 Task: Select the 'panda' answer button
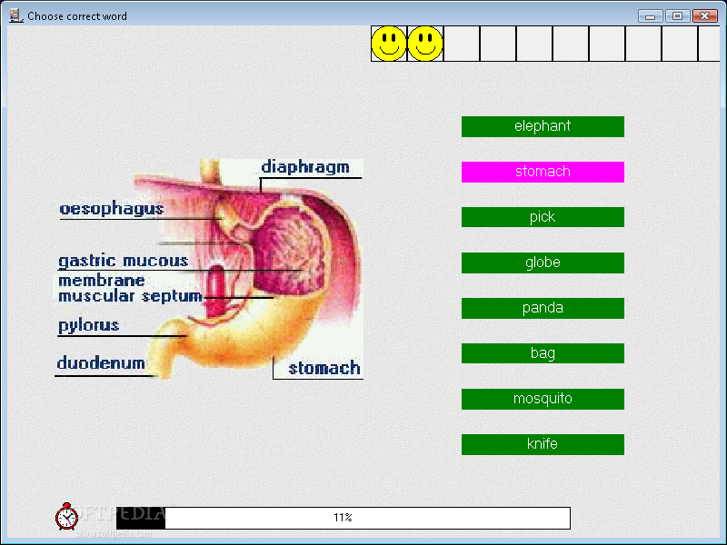point(543,308)
